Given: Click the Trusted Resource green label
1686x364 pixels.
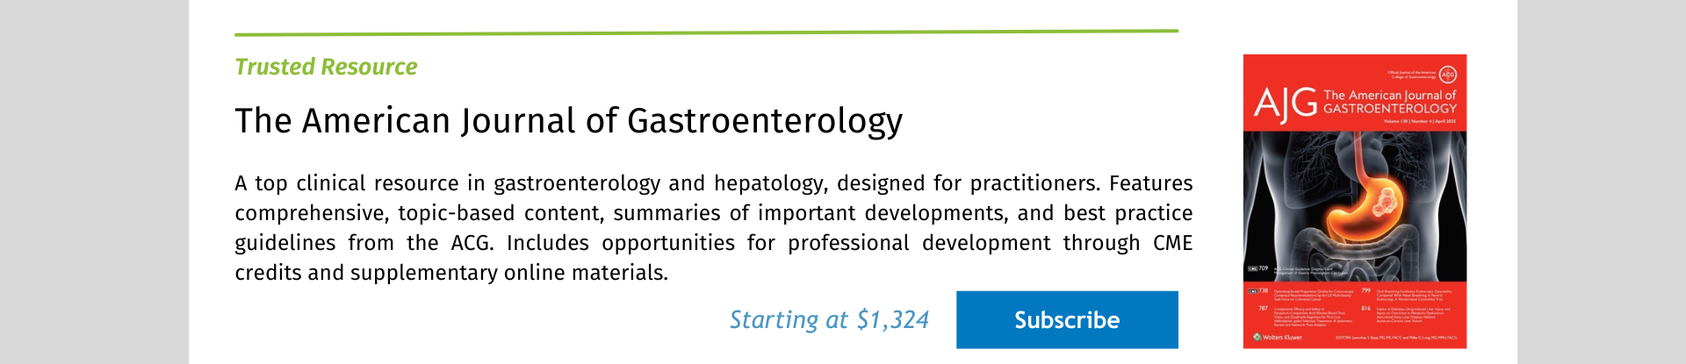Looking at the screenshot, I should [x=326, y=68].
